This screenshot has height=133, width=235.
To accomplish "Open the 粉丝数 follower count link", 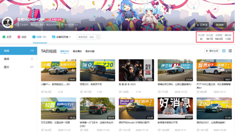I will (210, 37).
